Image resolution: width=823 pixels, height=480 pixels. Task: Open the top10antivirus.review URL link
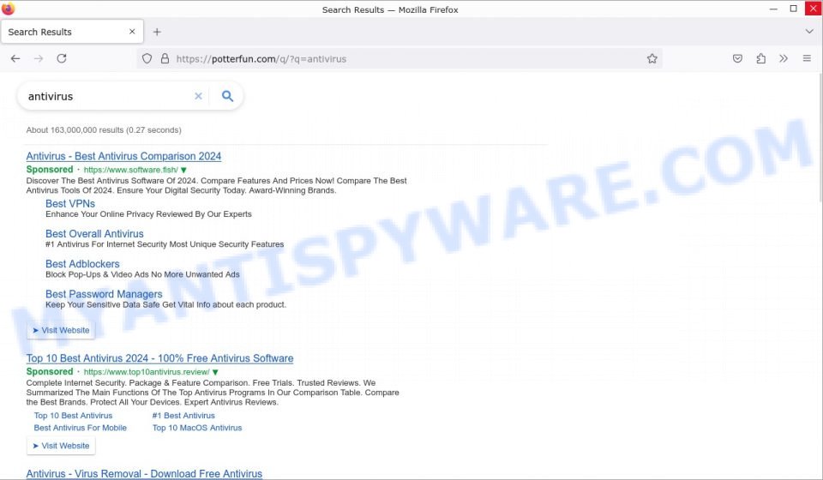point(147,372)
